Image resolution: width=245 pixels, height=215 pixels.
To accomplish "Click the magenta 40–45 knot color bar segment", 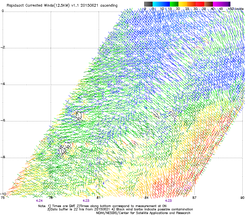I will point(217,4).
